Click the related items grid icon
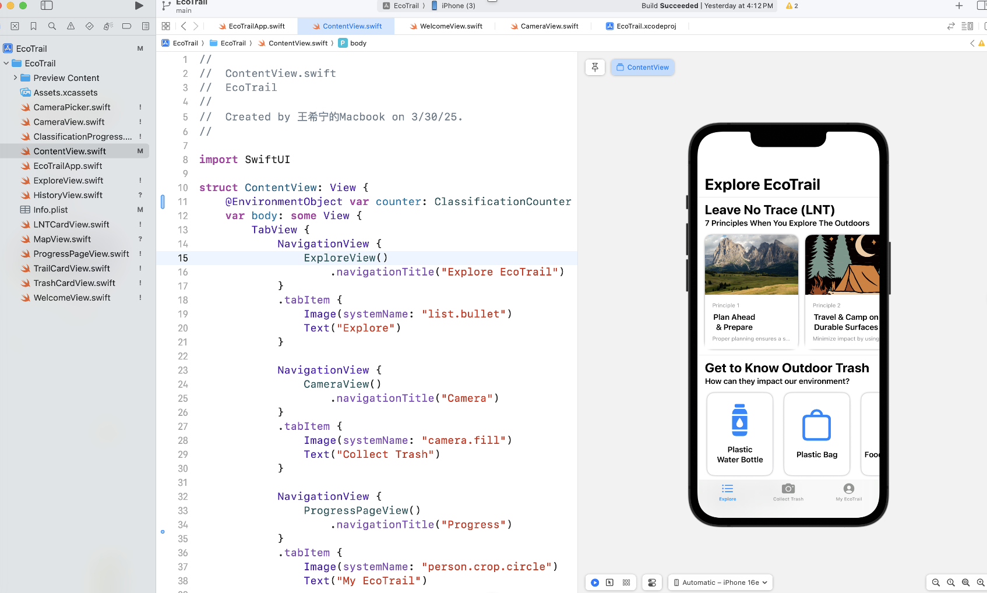The image size is (987, 593). click(166, 26)
